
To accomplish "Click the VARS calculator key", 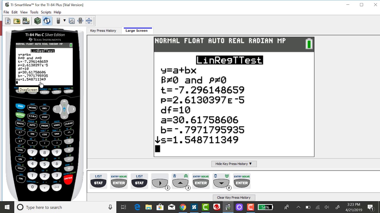I will point(57,125).
